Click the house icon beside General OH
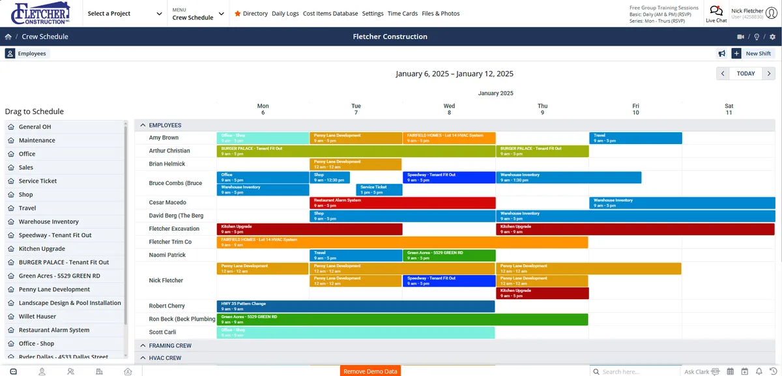The height and width of the screenshot is (376, 782). 11,127
